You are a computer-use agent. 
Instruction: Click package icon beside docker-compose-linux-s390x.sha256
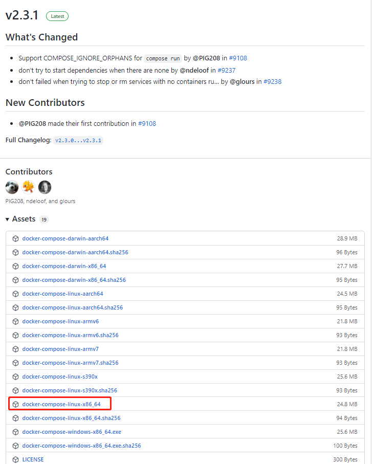coord(16,391)
